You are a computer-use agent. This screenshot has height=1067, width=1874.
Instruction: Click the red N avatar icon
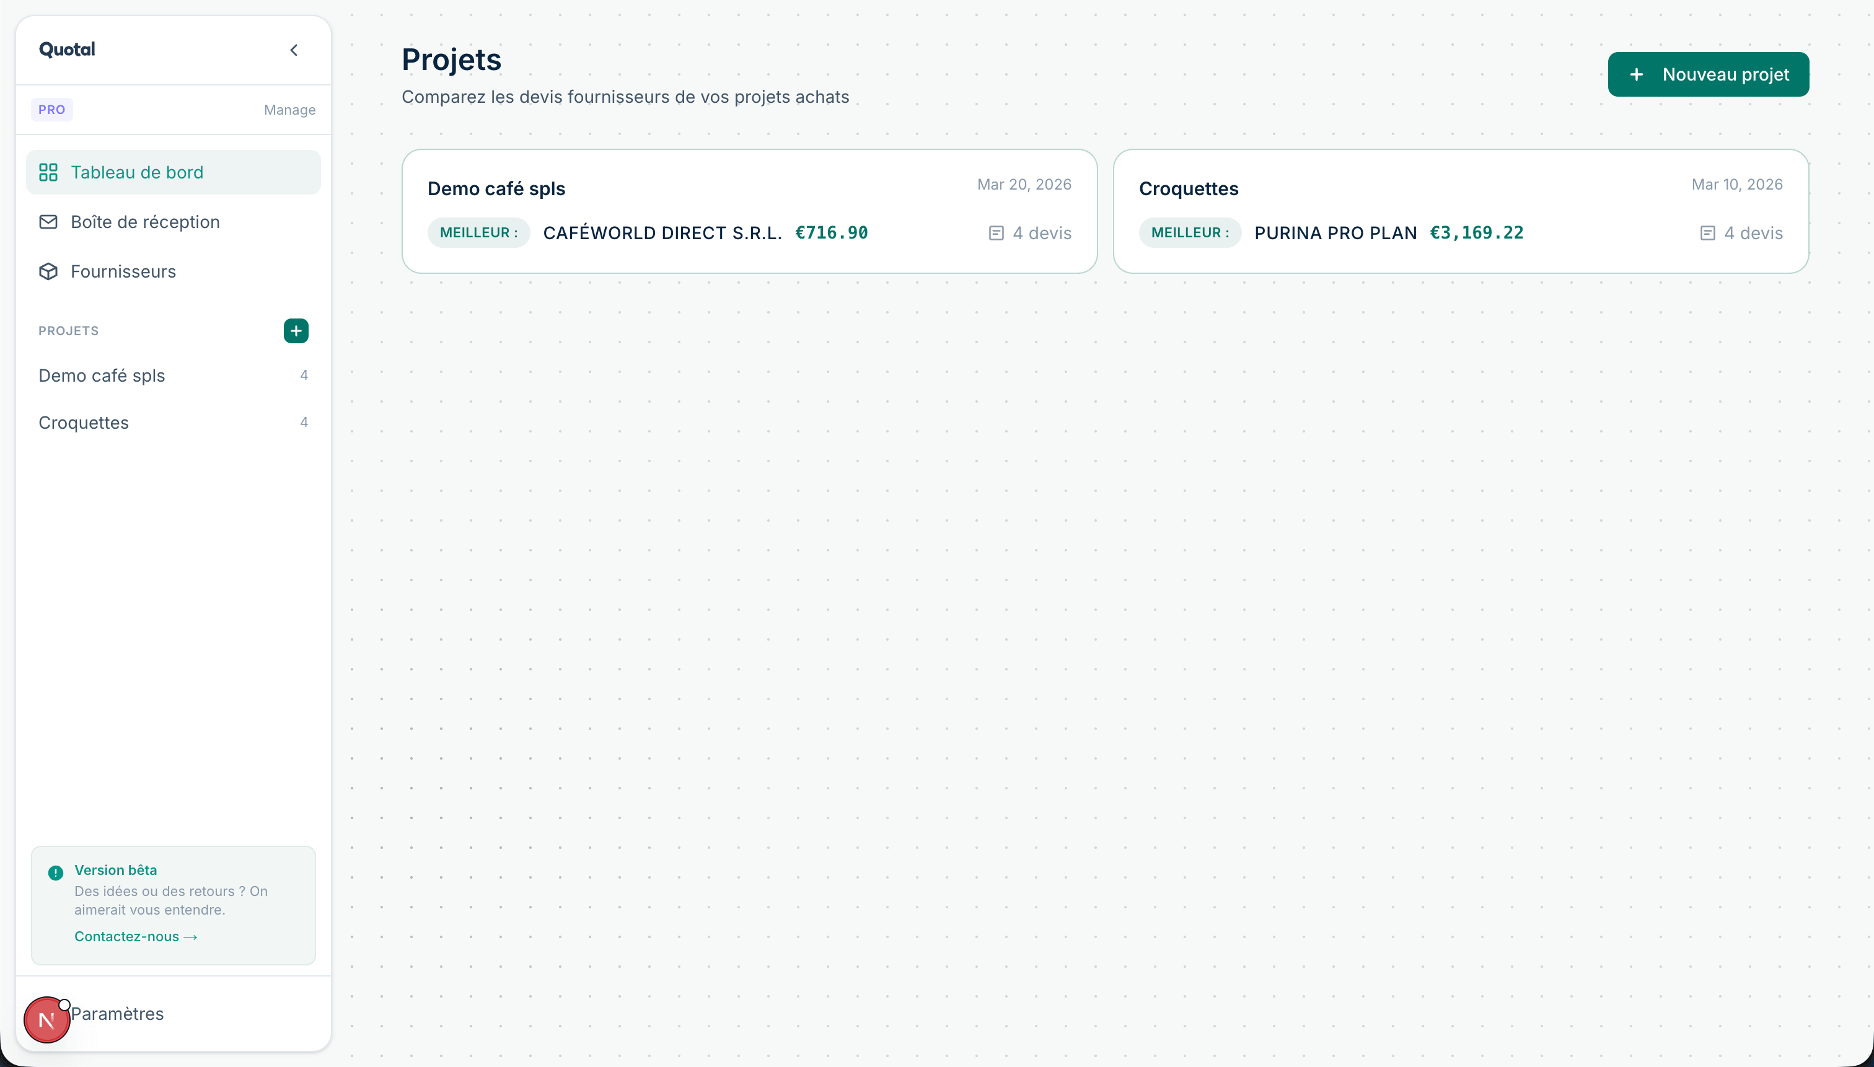tap(46, 1019)
